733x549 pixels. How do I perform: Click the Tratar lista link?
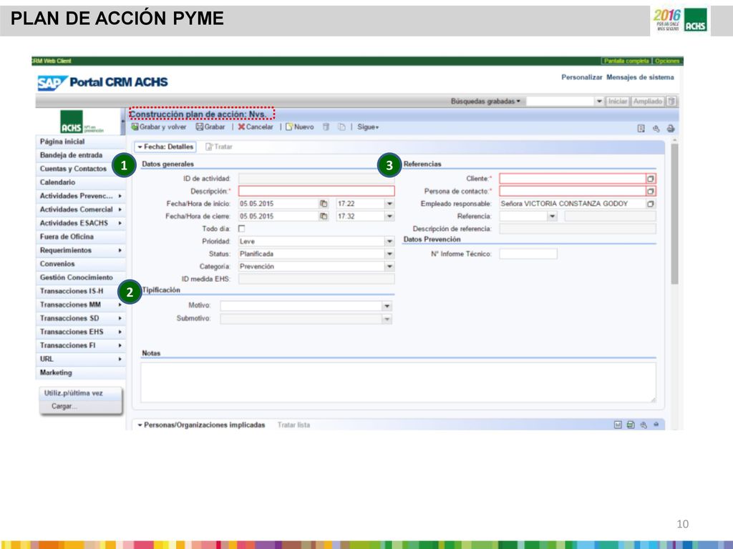coord(293,425)
